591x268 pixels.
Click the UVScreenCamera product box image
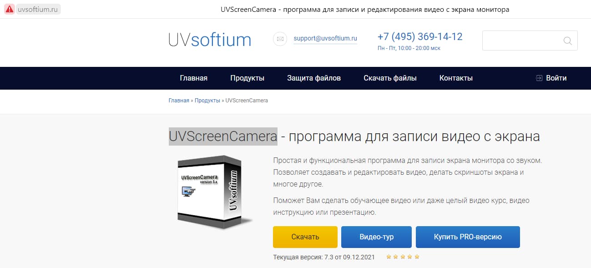click(214, 192)
